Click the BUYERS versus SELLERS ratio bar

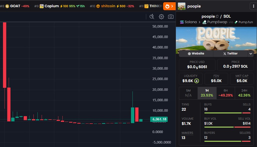[x=227, y=141]
